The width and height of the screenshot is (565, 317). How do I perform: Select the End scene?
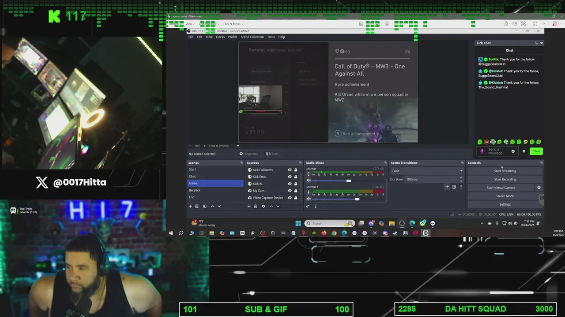click(215, 197)
